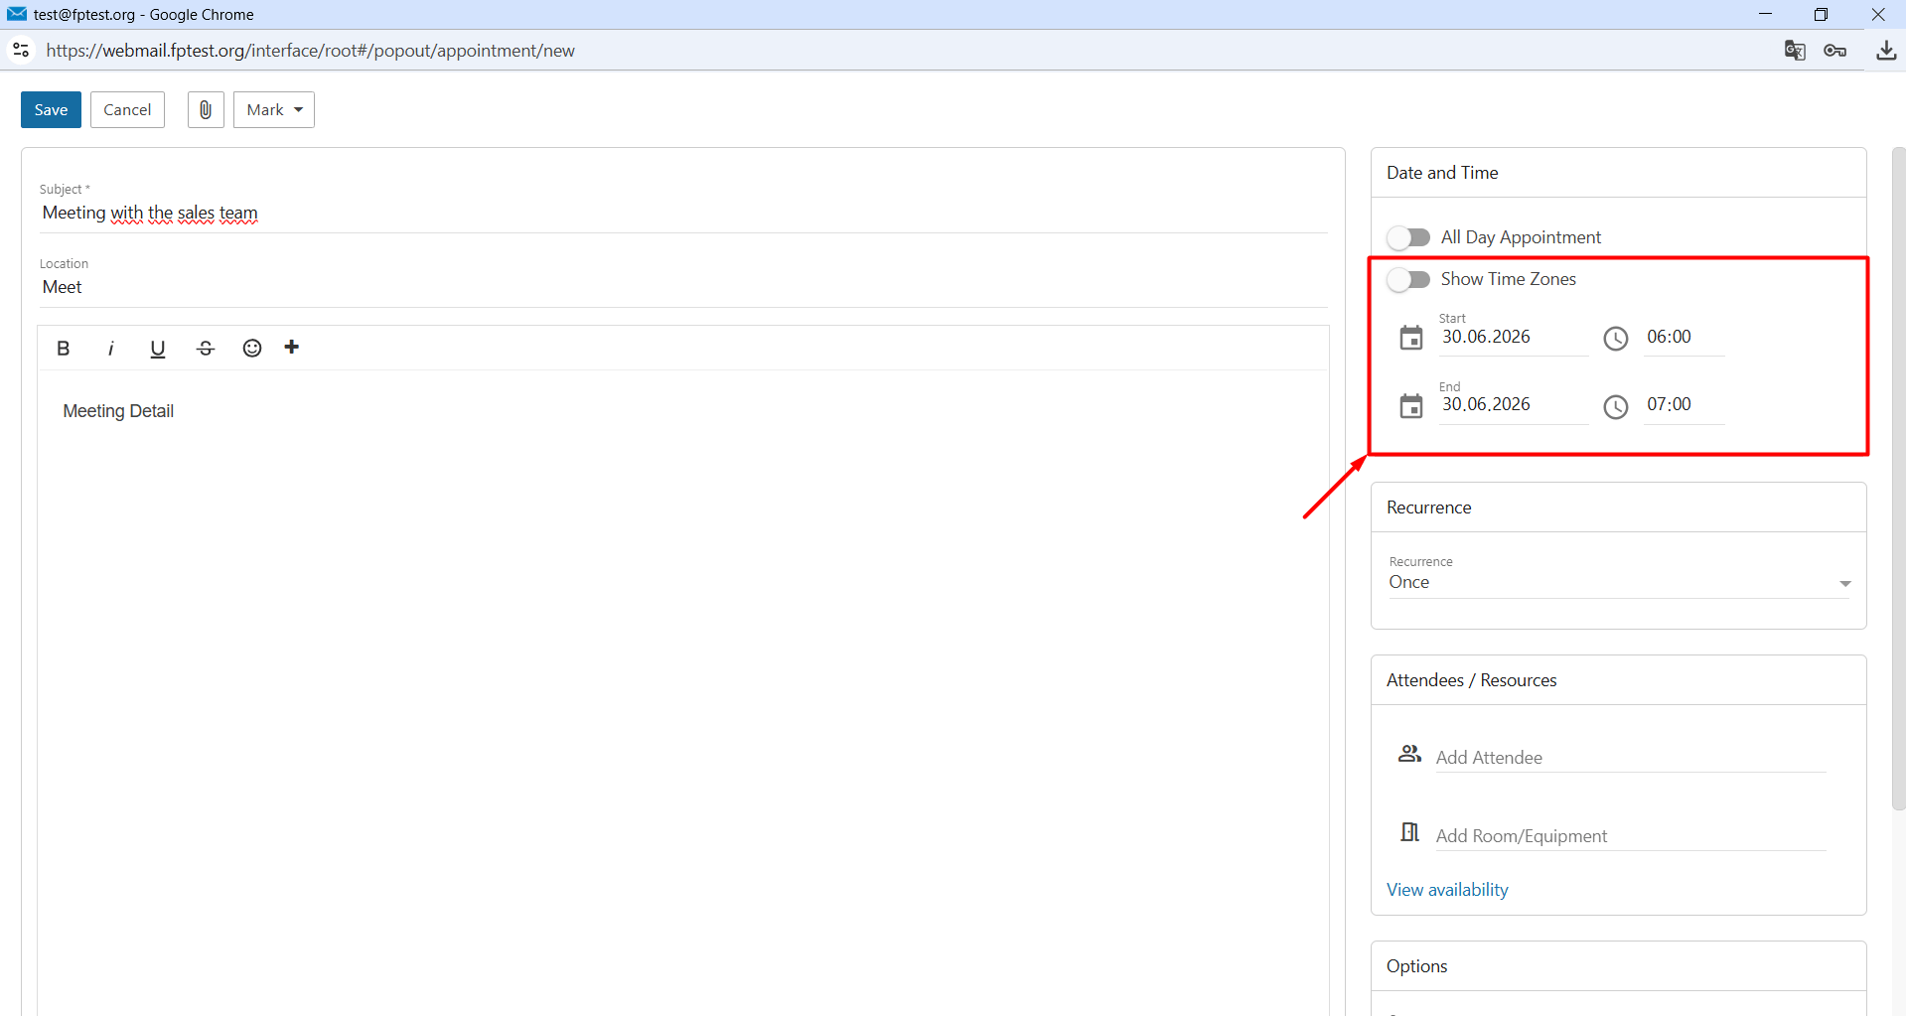Edit the End time 07:00 field
This screenshot has height=1016, width=1906.
tap(1684, 405)
